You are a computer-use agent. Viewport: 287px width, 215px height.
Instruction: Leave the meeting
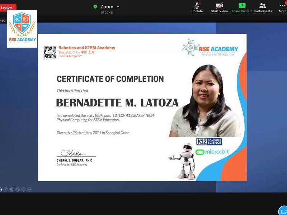click(x=7, y=8)
